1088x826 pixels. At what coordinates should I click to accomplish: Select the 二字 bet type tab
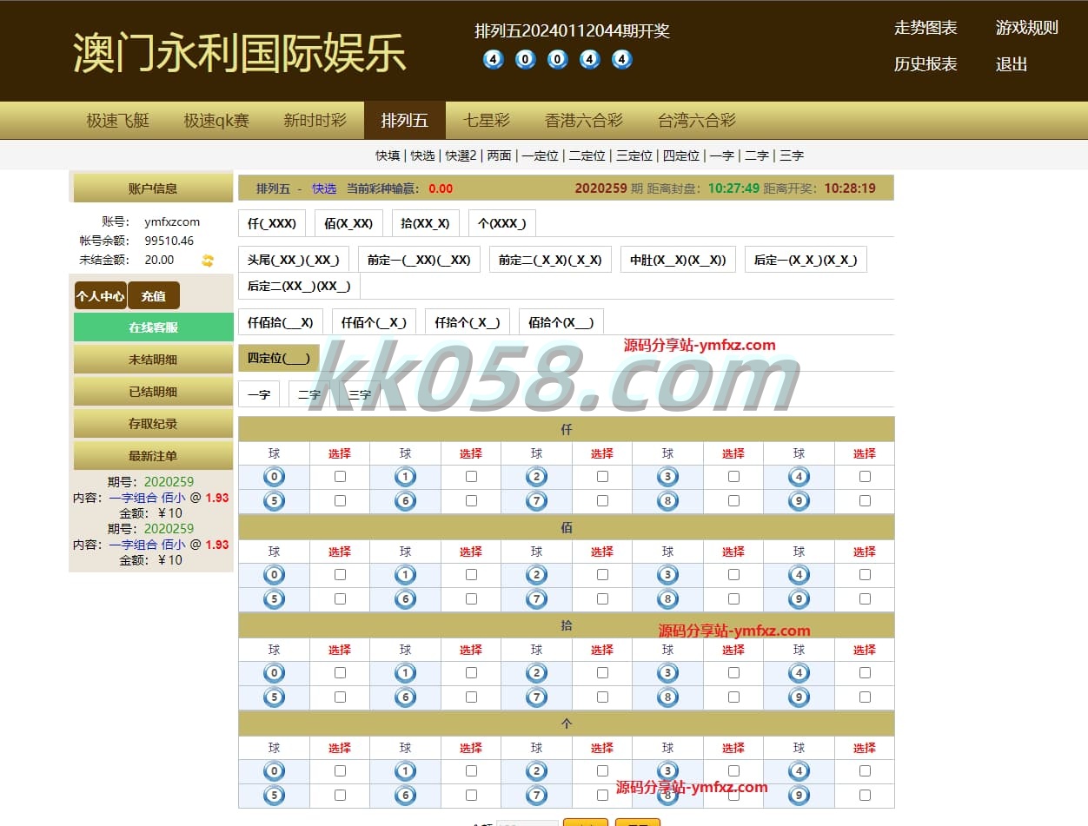[309, 394]
